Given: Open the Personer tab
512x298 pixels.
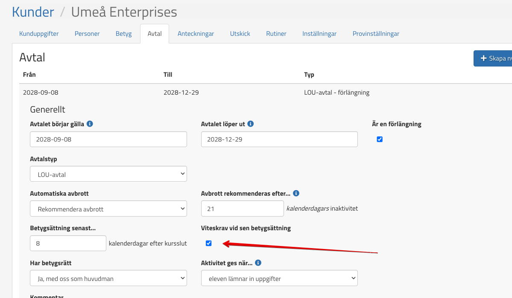Looking at the screenshot, I should [87, 34].
